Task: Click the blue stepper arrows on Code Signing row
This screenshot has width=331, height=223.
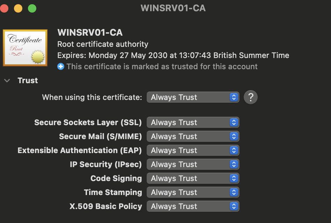Action: [234, 178]
